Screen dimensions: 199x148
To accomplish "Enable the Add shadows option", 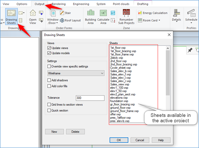I will (x=49, y=80).
